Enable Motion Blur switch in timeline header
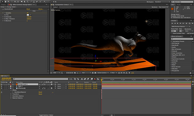This screenshot has height=116, width=194. coord(88,79)
